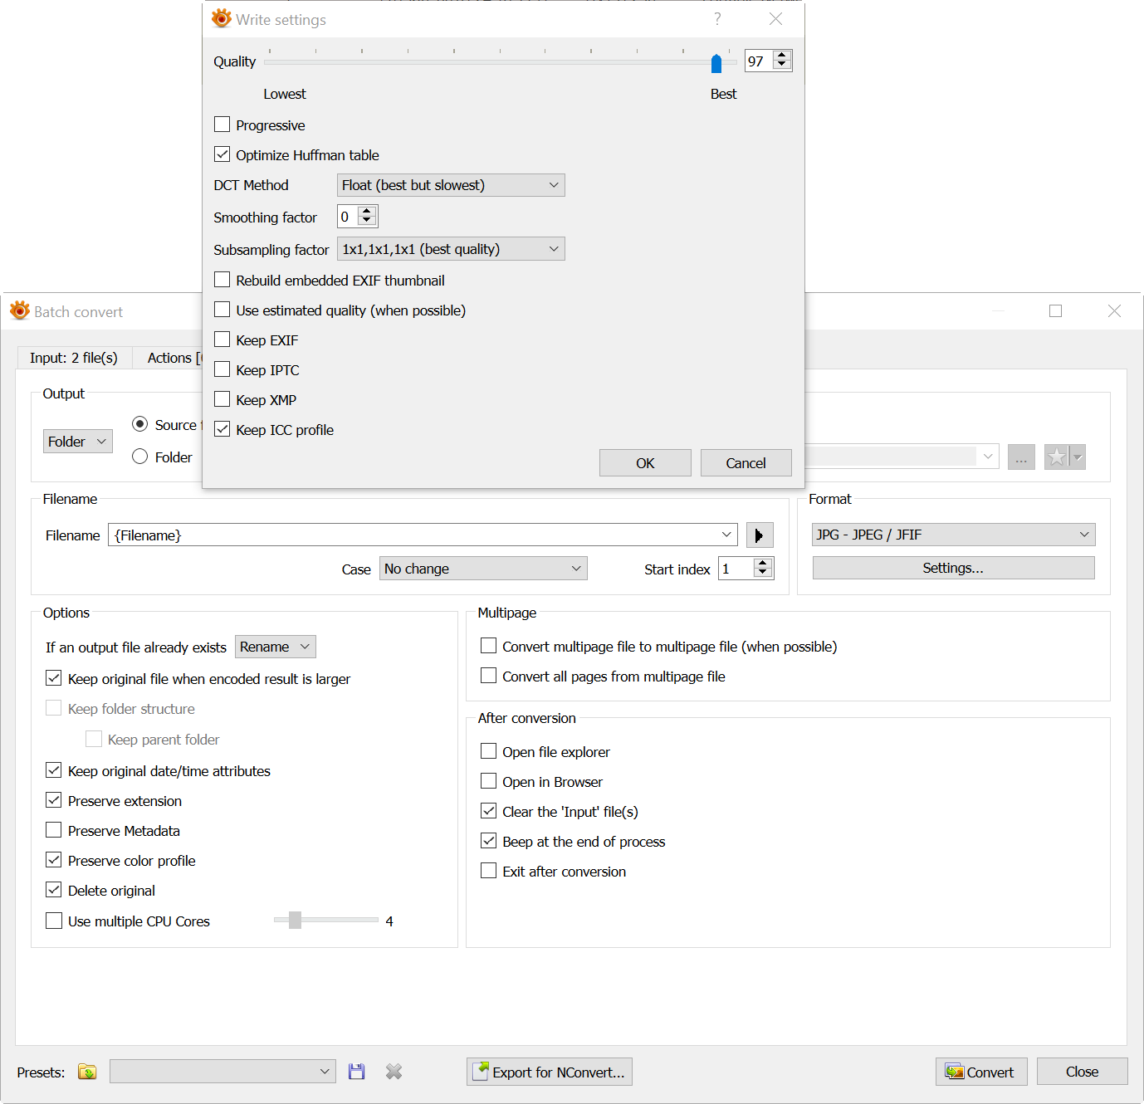This screenshot has height=1104, width=1144.
Task: Uncheck Delete original
Action: pyautogui.click(x=54, y=890)
